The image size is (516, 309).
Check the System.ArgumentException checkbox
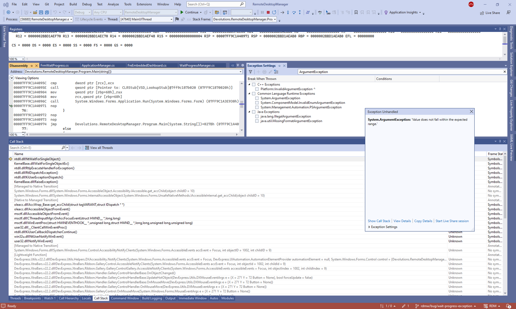(x=257, y=98)
